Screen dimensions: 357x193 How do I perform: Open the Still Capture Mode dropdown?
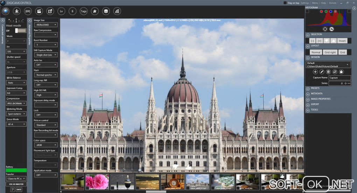(x=46, y=55)
